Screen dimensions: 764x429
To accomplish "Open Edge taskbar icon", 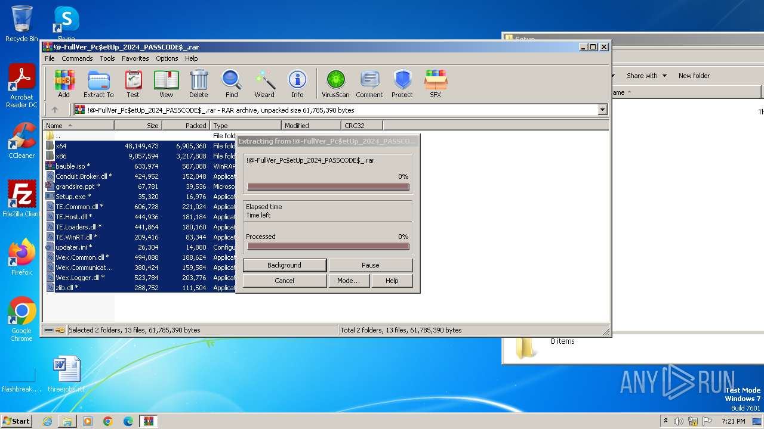I will tap(128, 421).
